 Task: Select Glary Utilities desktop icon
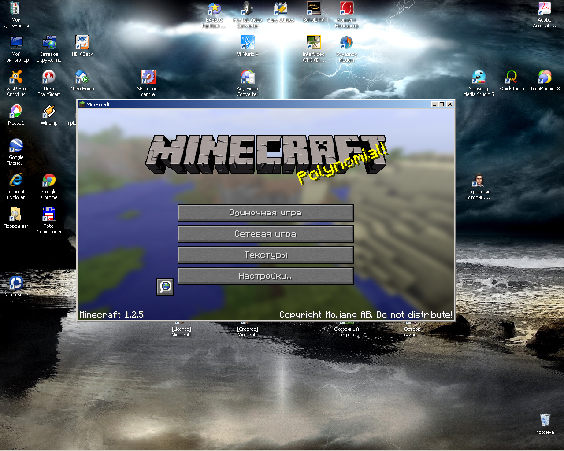(280, 12)
